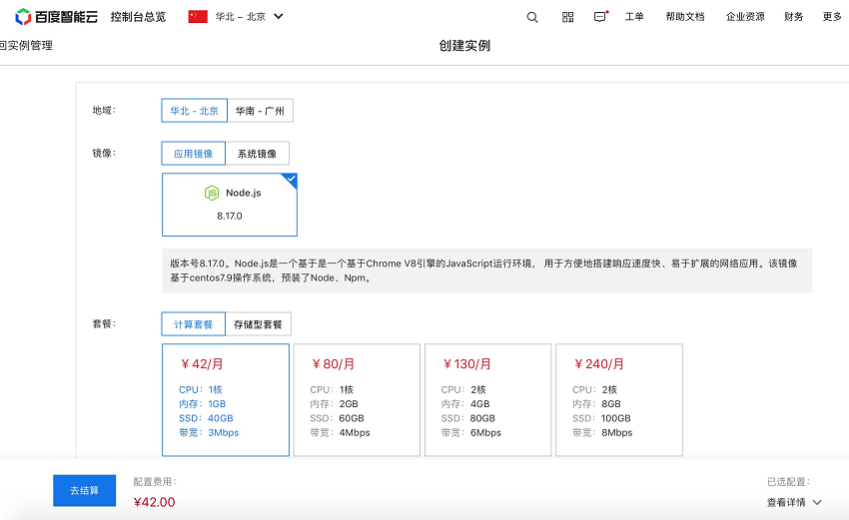Select region 华南 - 广州
The height and width of the screenshot is (520, 849).
[260, 111]
